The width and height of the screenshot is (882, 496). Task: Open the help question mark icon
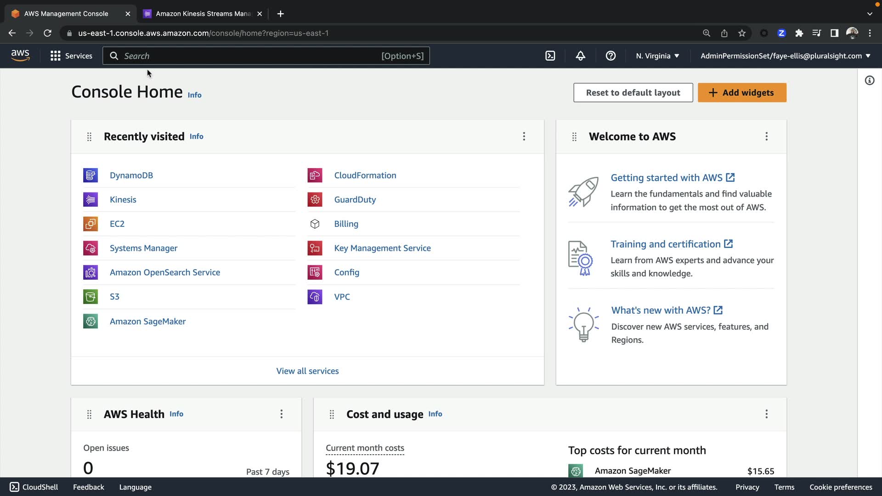(611, 56)
